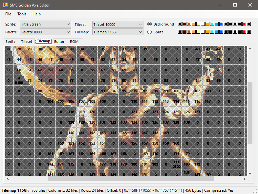The height and width of the screenshot is (194, 258).
Task: Select tilemap cell numbered 41
Action: click(x=208, y=49)
